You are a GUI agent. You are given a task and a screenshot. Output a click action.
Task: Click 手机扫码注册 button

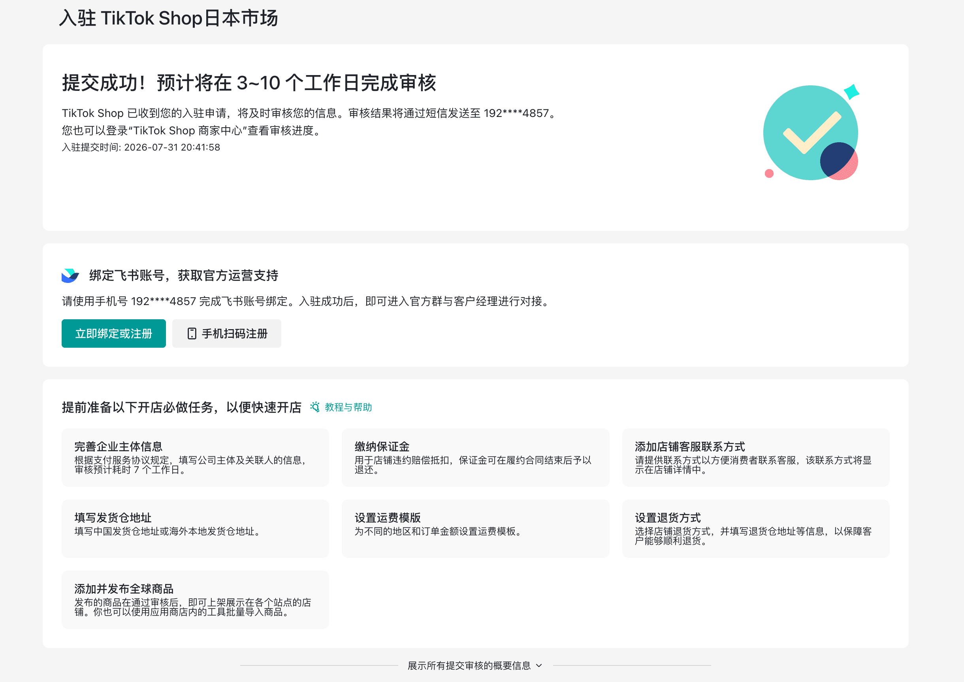click(x=227, y=333)
